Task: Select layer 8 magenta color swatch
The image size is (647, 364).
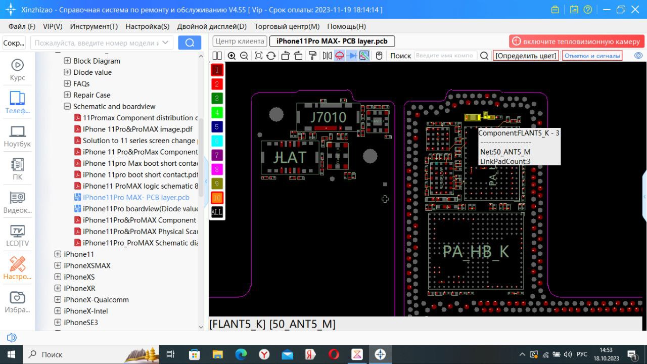Action: pos(217,169)
